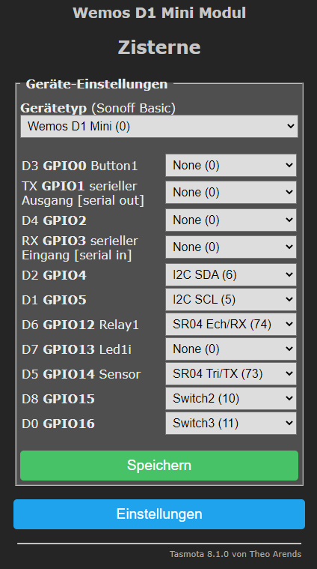Open RX GPIO3 serial in dropdown
Screen dimensions: 317x569
[231, 247]
